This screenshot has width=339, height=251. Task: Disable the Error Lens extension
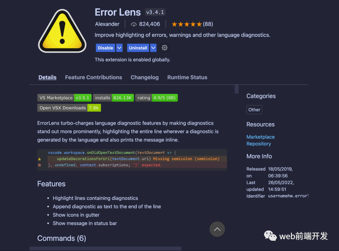[x=105, y=48]
